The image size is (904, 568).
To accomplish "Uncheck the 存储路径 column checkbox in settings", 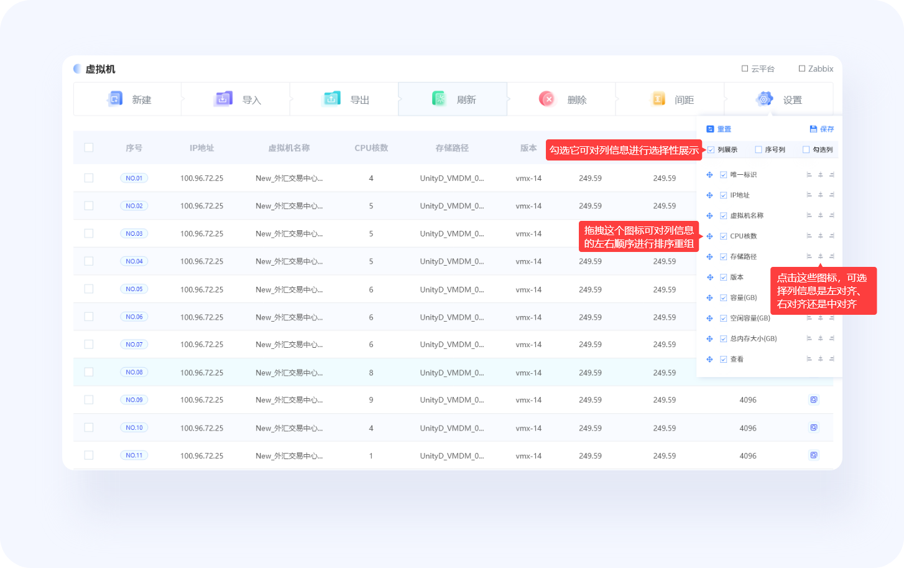I will [723, 257].
